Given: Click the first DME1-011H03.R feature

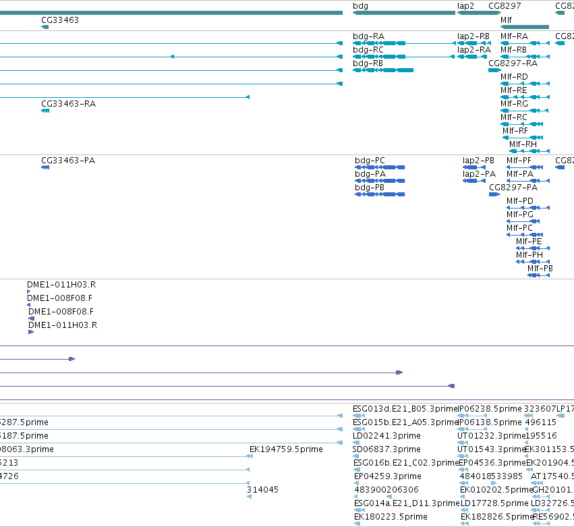Looking at the screenshot, I should (x=28, y=292).
